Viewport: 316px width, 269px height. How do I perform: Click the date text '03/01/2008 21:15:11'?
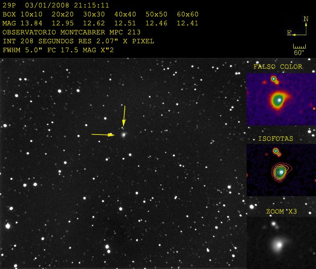67,5
